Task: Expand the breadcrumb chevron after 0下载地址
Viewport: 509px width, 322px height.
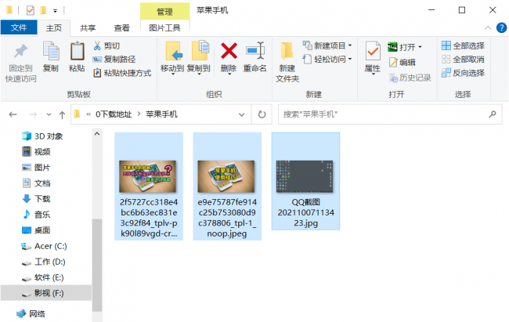Action: 139,114
